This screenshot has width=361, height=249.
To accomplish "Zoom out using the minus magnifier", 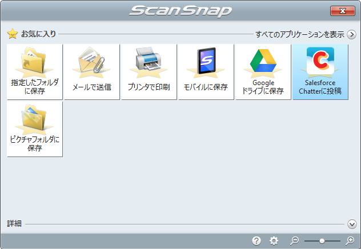I will click(294, 241).
